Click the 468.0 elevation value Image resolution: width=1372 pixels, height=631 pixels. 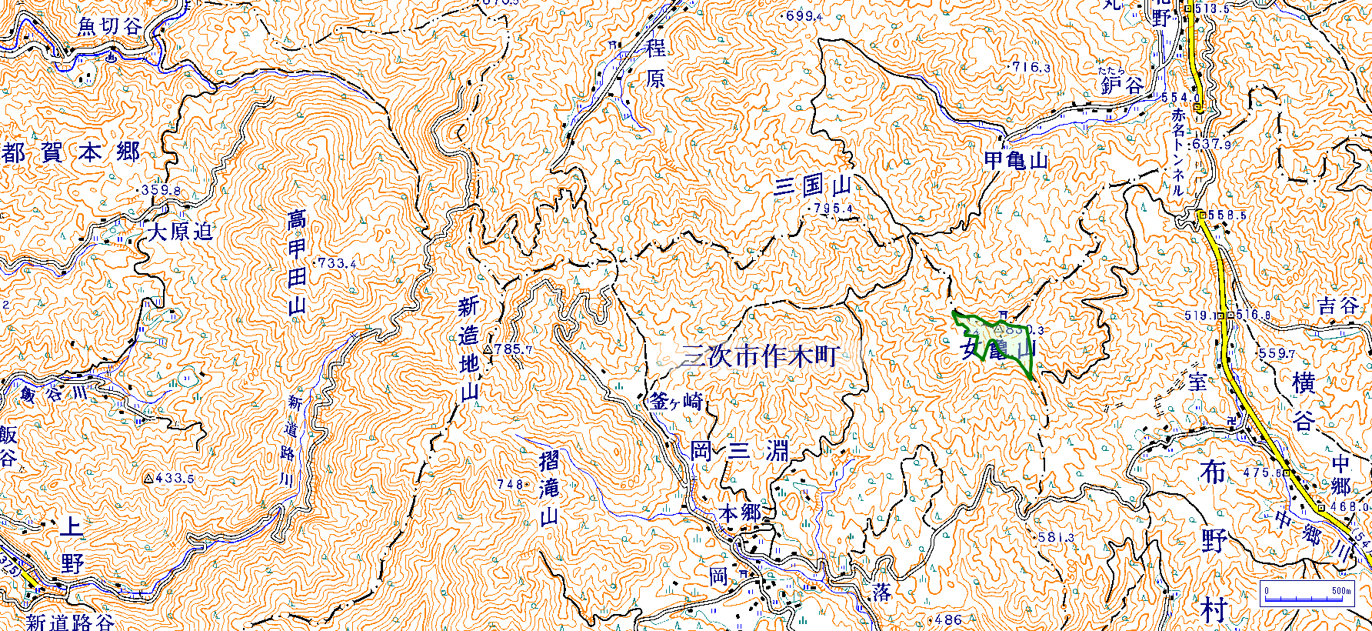pos(1349,507)
